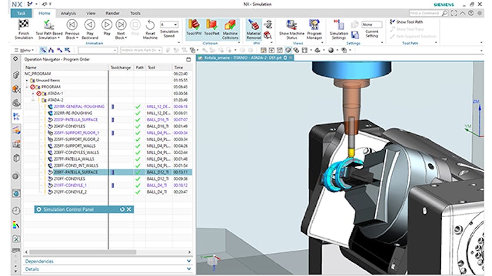This screenshot has width=492, height=276.
Task: Click the resource bar settings gear icon
Action: coord(16,59)
